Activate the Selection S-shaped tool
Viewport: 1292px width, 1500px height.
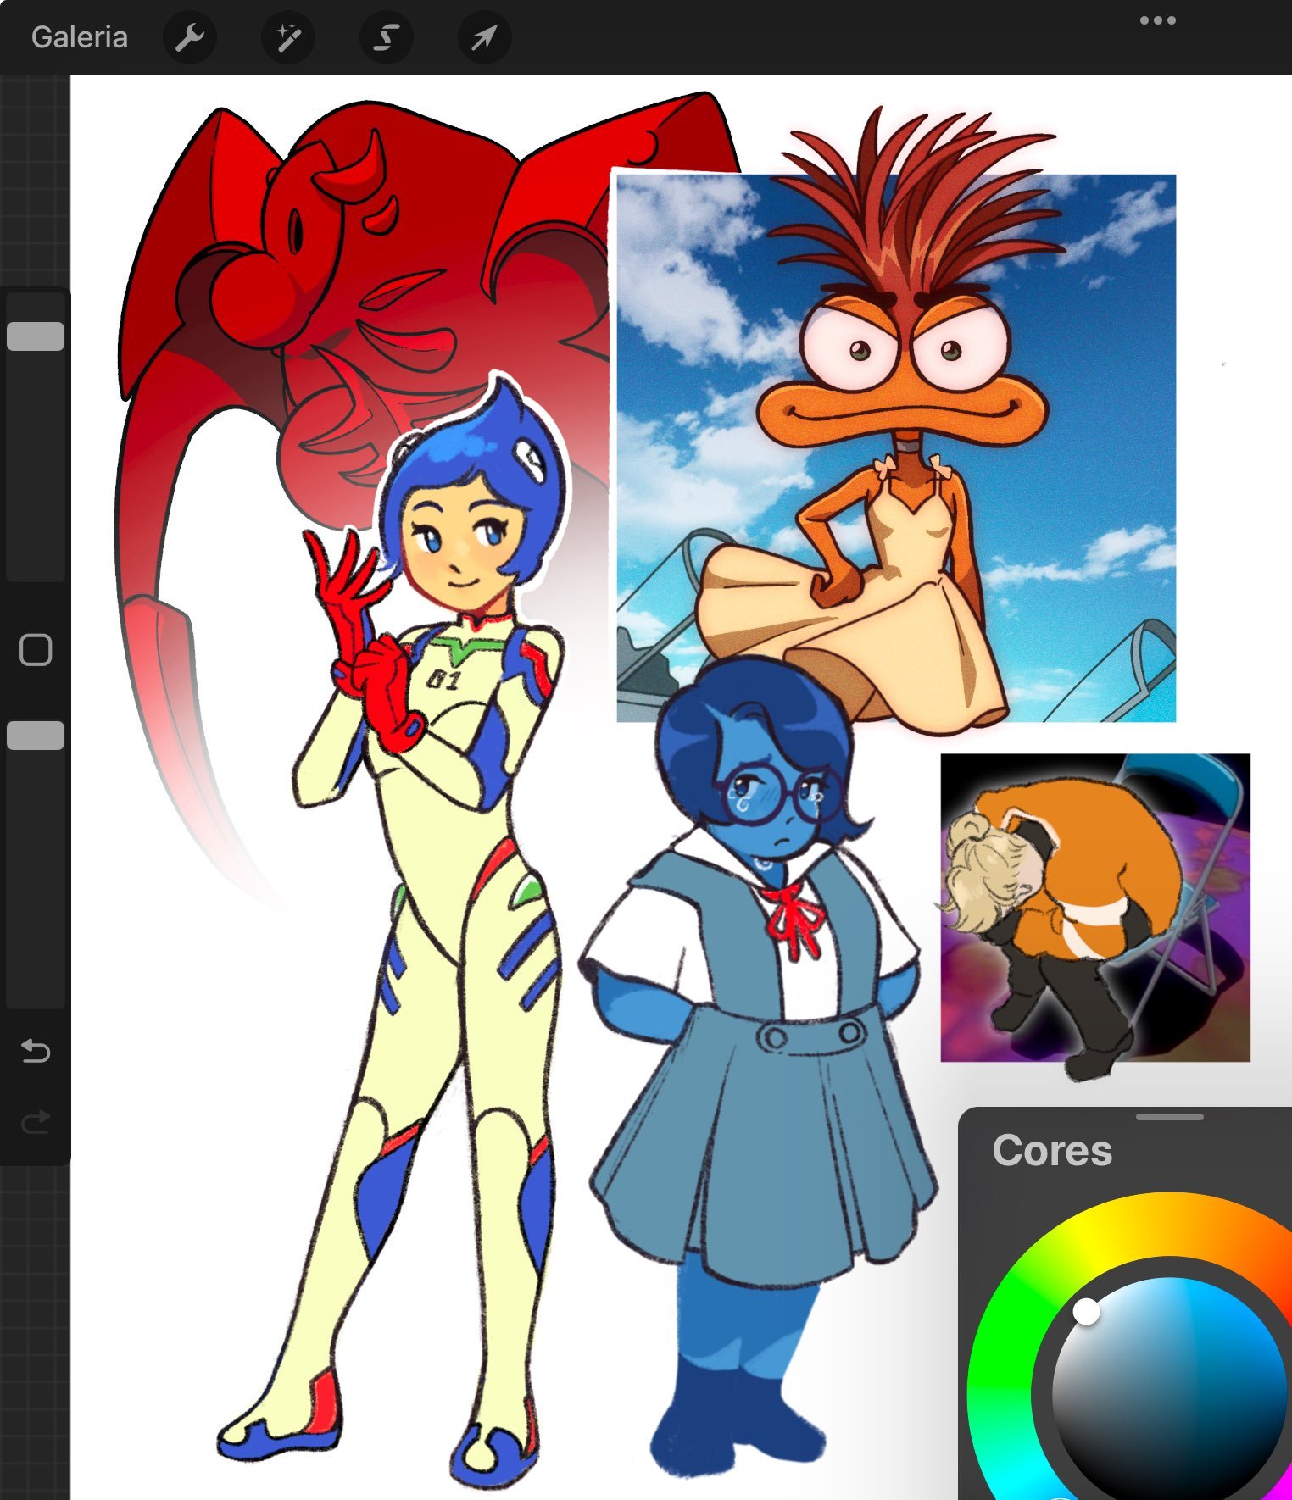(x=387, y=37)
